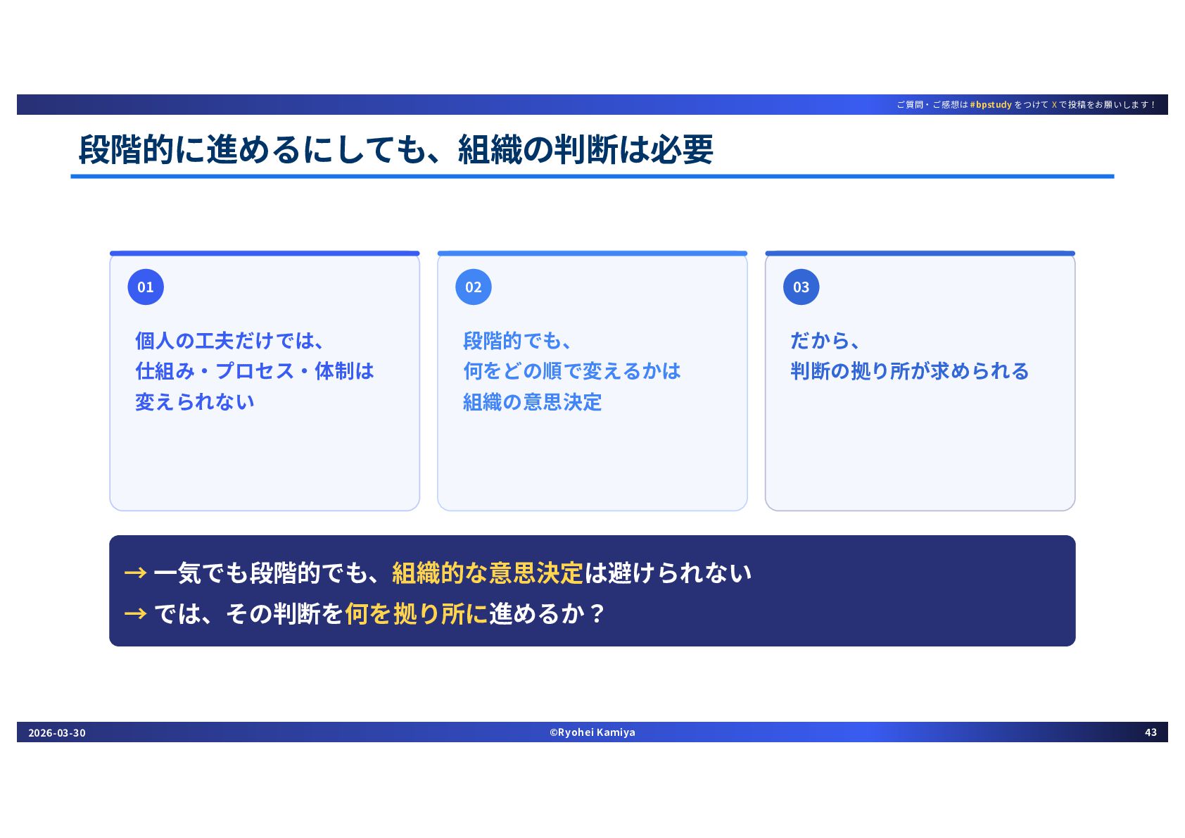Click text 何をどの順で変えるかは
Viewport: 1185px width, 838px height.
(x=572, y=371)
